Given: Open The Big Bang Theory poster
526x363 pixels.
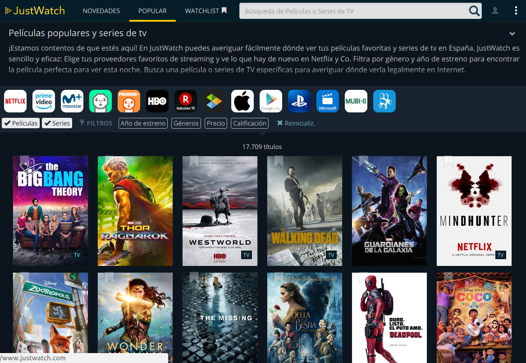Looking at the screenshot, I should tap(50, 211).
